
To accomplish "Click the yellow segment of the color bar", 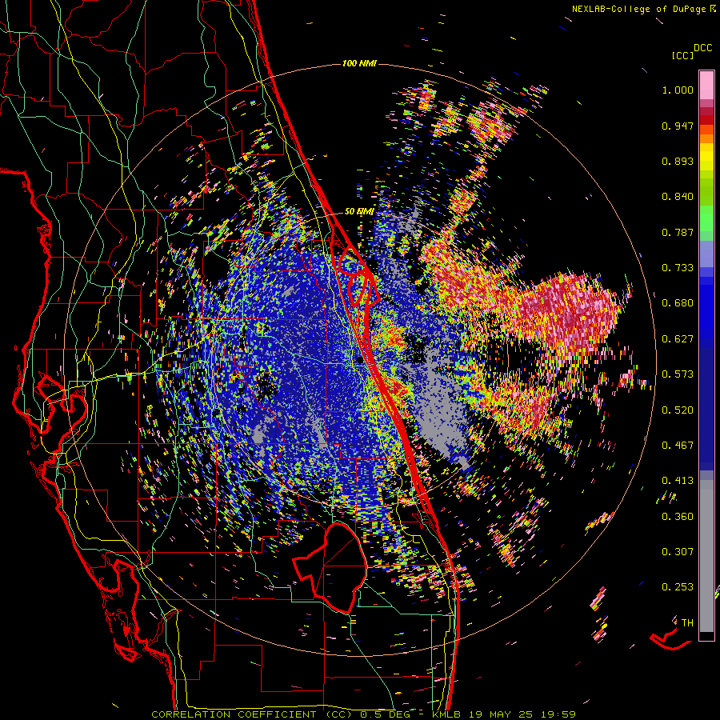I will (x=706, y=158).
